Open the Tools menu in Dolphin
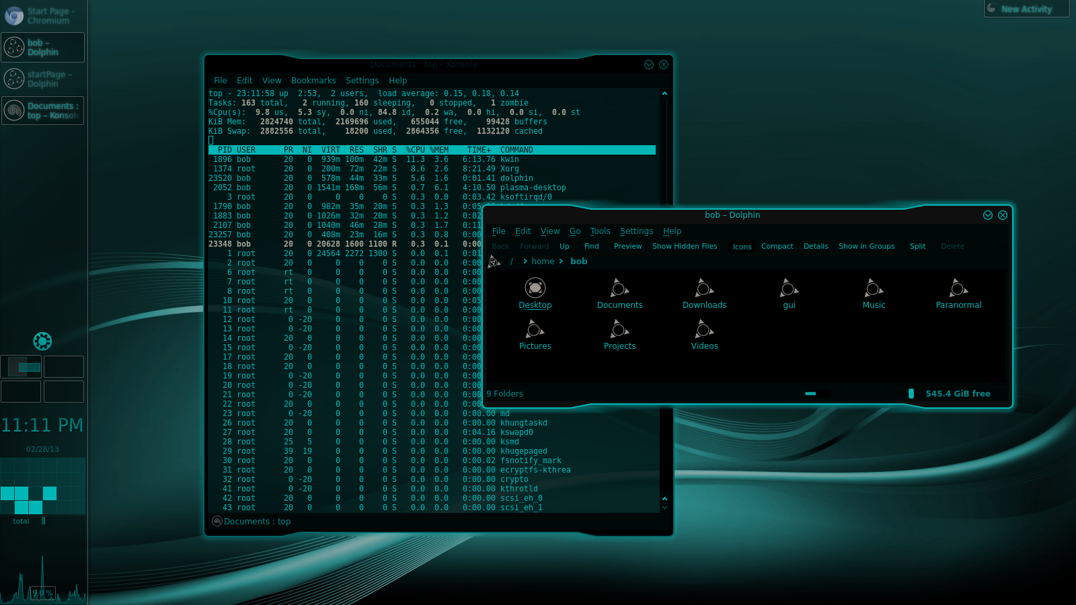 point(600,231)
